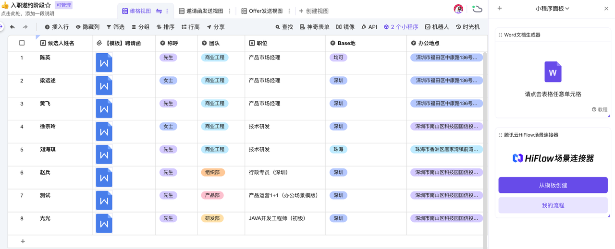Click the redo arrow in toolbar
This screenshot has width=615, height=249.
[x=25, y=27]
